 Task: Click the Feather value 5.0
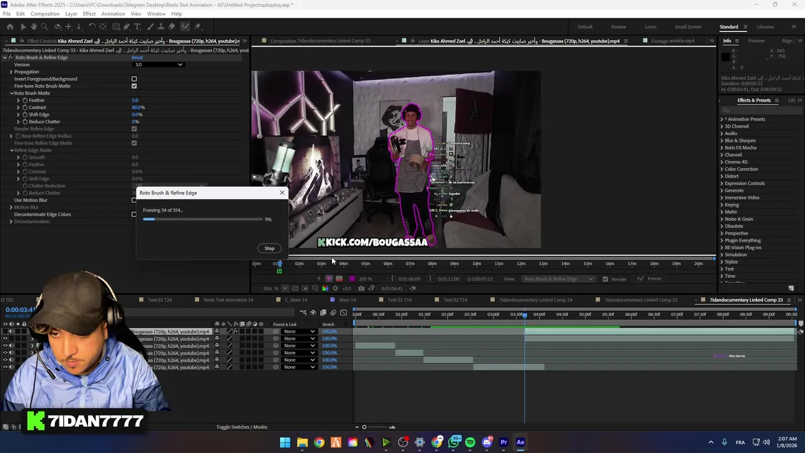(x=135, y=101)
